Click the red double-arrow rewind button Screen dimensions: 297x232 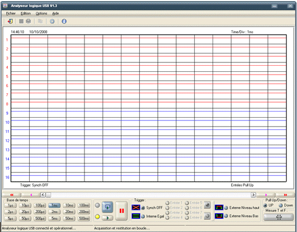point(12,195)
